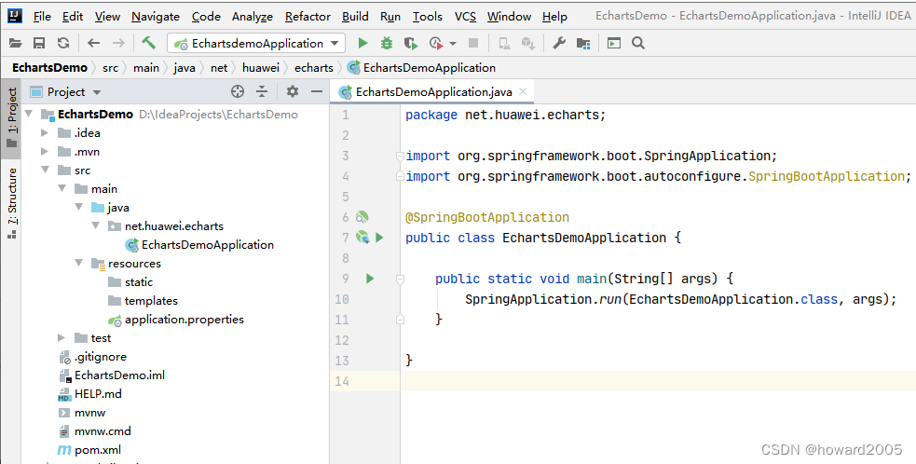Open Settings via the wrench icon
Screen dimensions: 916x464
tap(559, 43)
